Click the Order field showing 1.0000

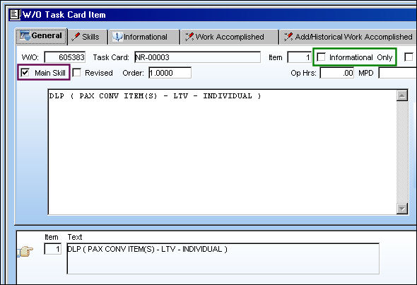pyautogui.click(x=170, y=73)
